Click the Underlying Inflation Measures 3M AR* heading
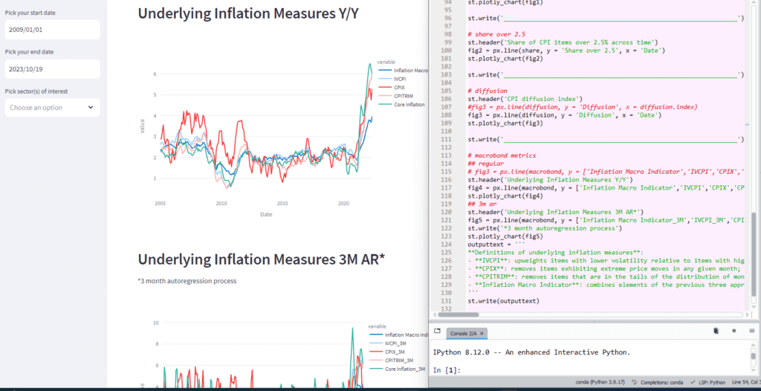 [x=262, y=259]
